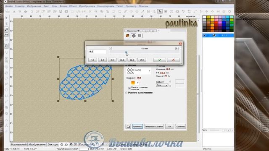Click the save floppy icon in top toolbar
This screenshot has width=269, height=151.
point(61,12)
